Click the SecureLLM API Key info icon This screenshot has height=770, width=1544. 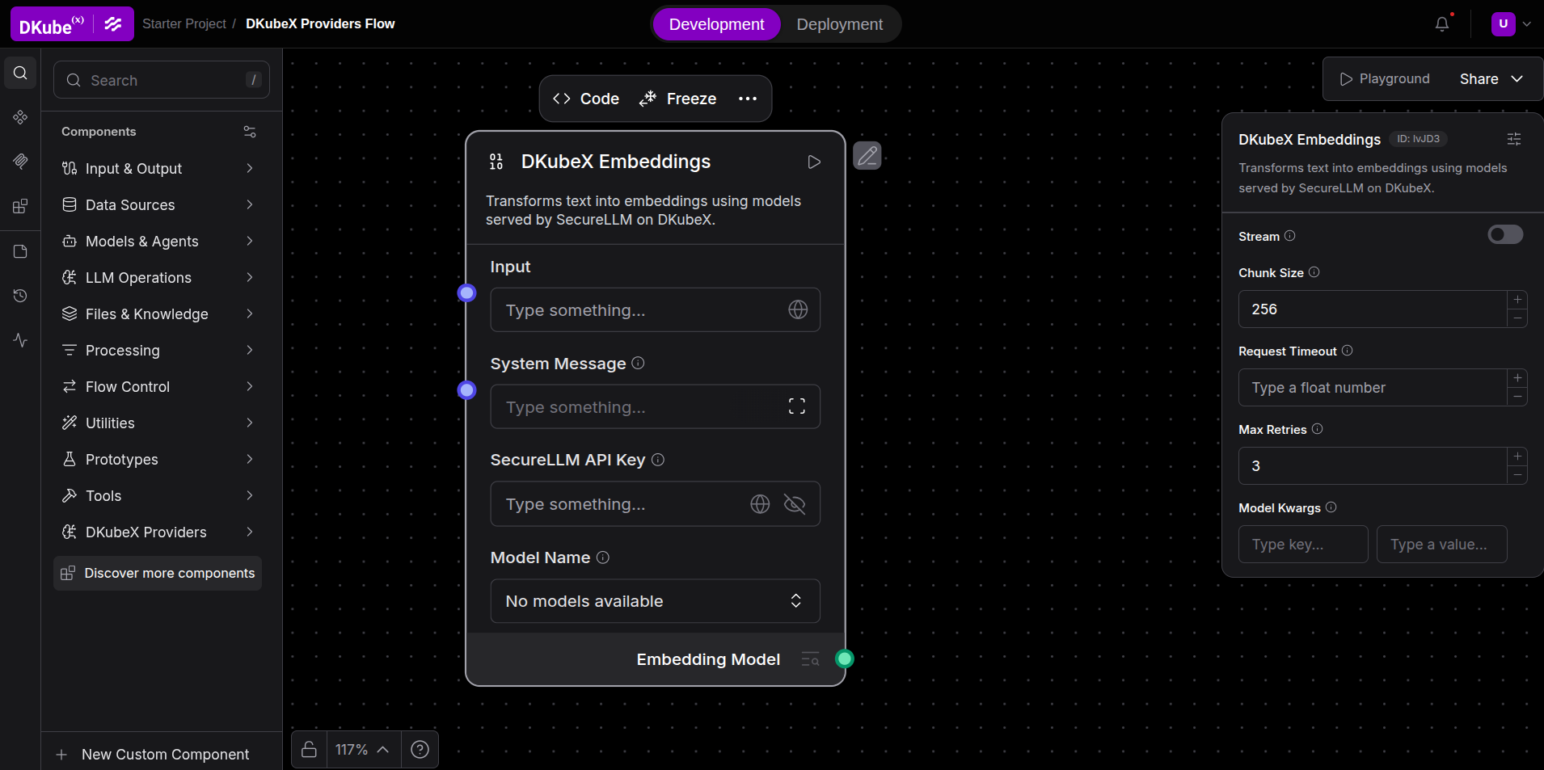coord(658,460)
